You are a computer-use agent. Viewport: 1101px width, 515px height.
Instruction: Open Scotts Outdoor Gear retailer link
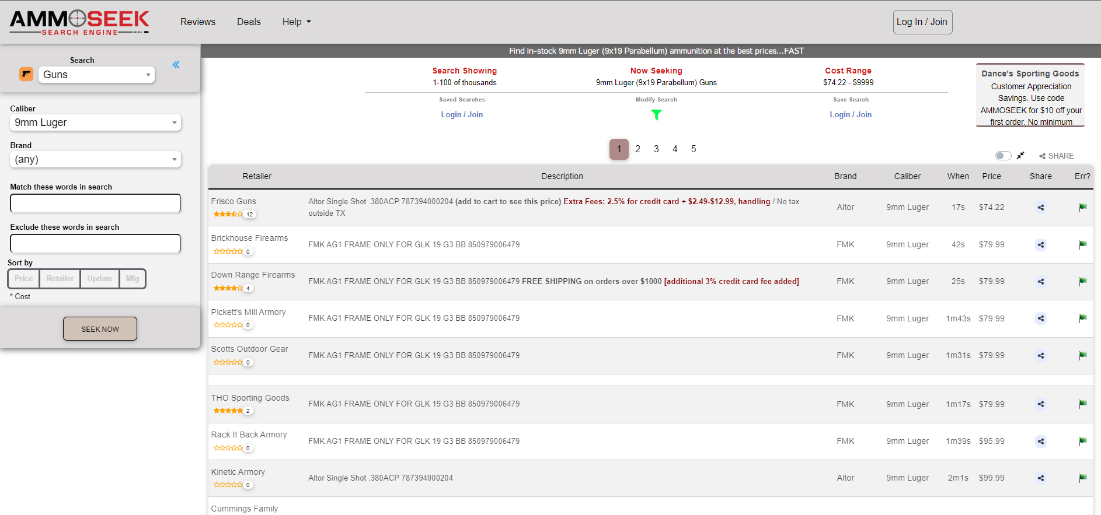click(249, 349)
